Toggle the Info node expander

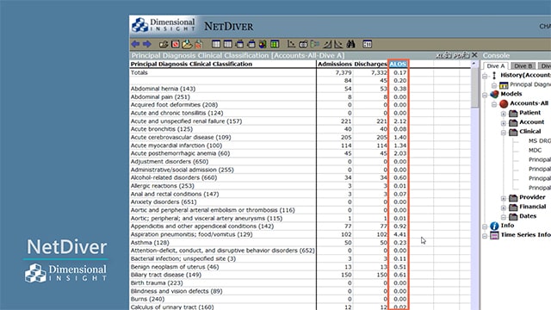485,226
